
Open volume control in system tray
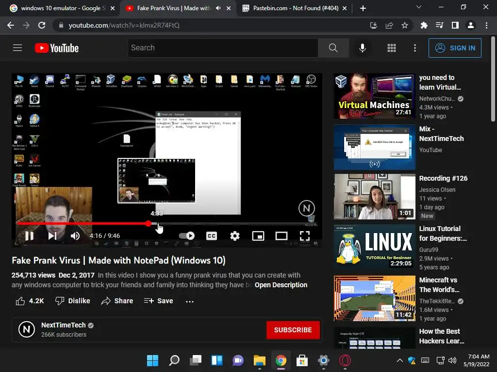[x=452, y=360]
